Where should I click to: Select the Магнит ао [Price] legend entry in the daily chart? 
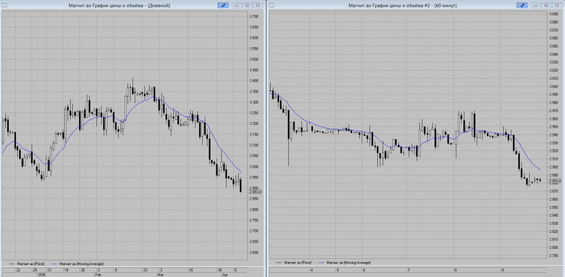pos(27,263)
